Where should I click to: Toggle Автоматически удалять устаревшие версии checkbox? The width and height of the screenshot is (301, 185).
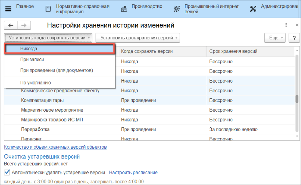[x=7, y=172]
